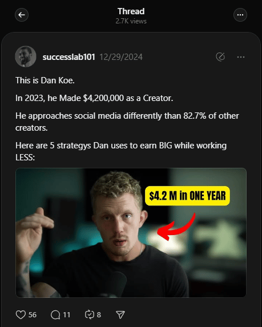Visit the successlab101 username link
The image size is (262, 327).
(69, 57)
